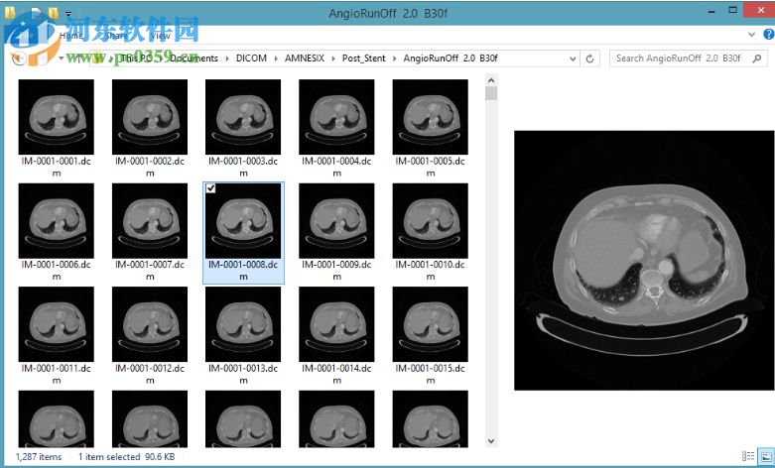Image resolution: width=775 pixels, height=468 pixels.
Task: Select DICOM in the address breadcrumb
Action: (x=251, y=58)
